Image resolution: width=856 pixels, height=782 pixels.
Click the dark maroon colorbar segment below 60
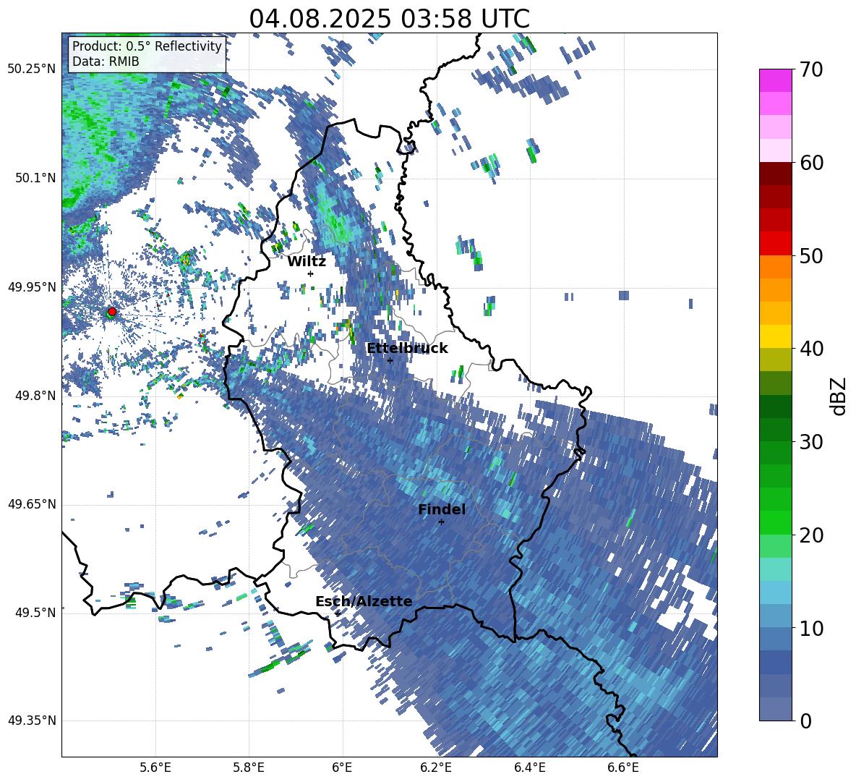click(775, 174)
